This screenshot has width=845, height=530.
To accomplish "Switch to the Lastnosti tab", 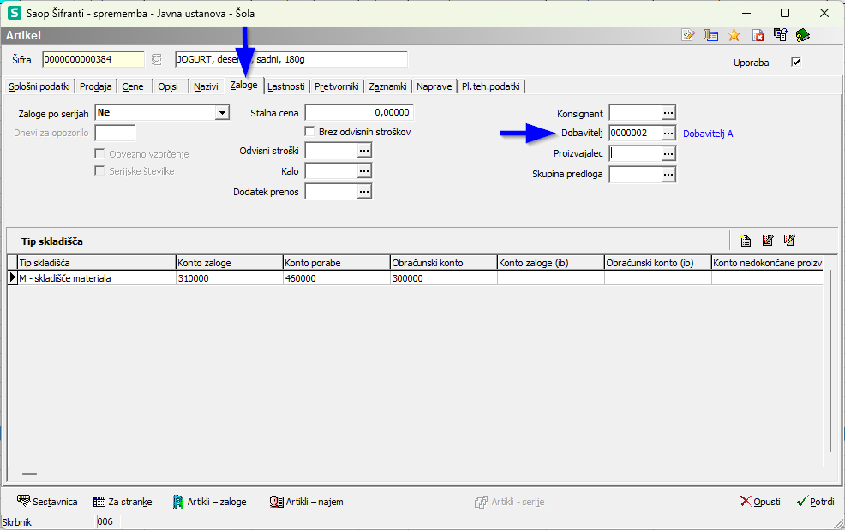I will [x=285, y=86].
